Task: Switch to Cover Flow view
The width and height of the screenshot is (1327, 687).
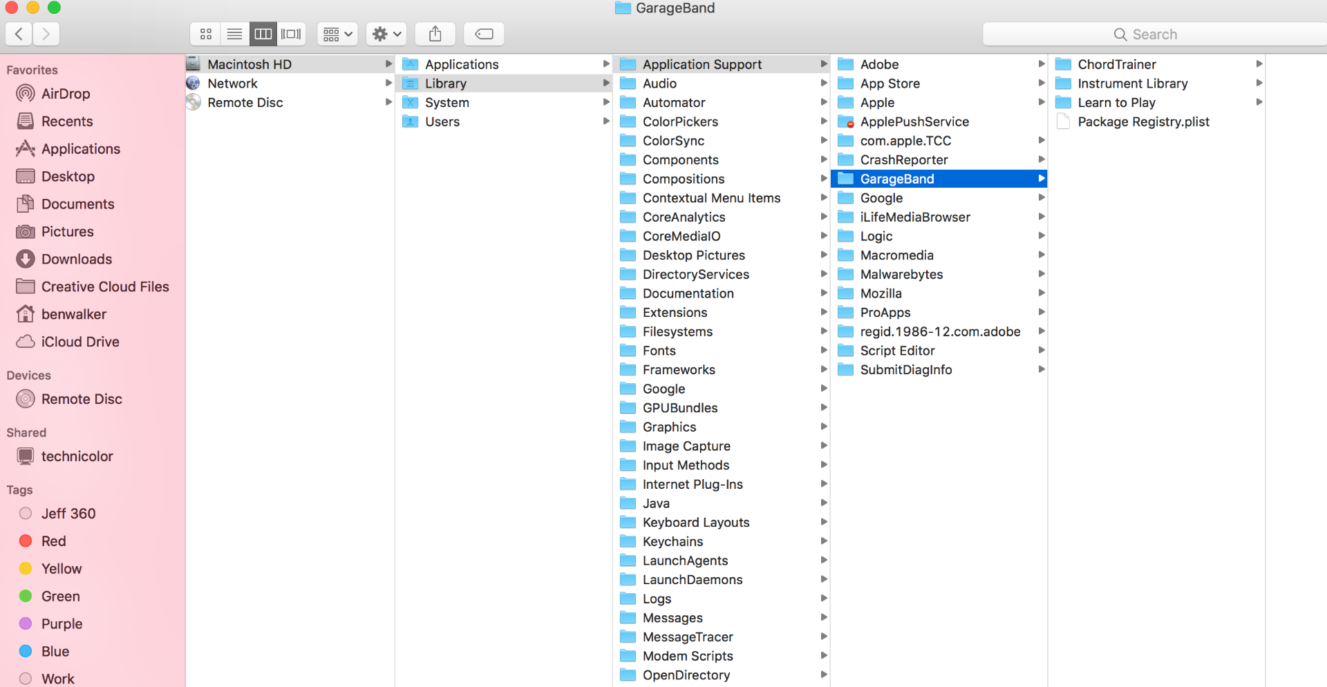Action: tap(291, 34)
